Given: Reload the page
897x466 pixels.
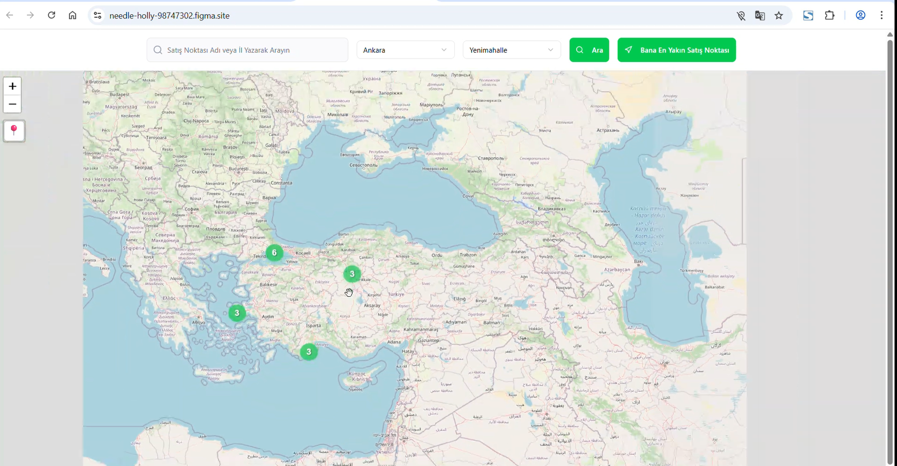Looking at the screenshot, I should 52,15.
